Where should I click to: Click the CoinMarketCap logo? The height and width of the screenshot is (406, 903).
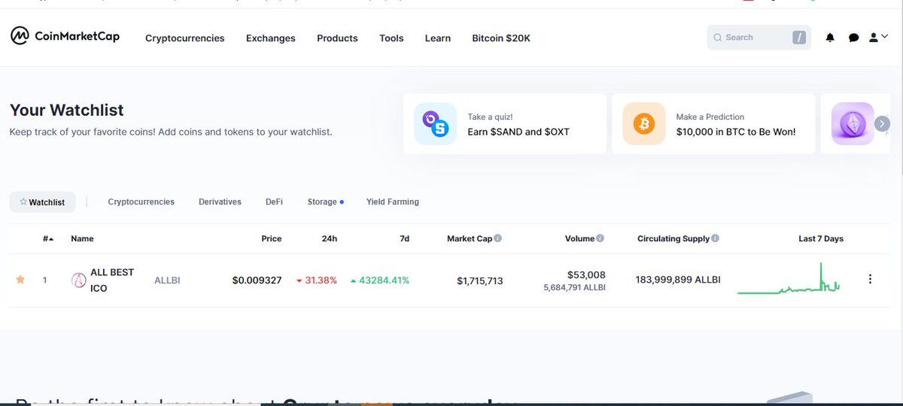[x=65, y=36]
